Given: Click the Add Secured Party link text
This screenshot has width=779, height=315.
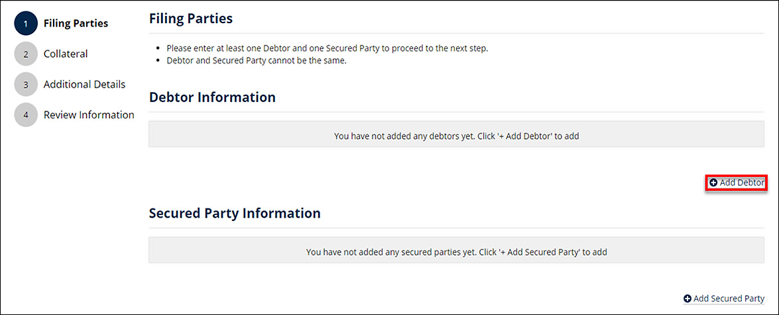Looking at the screenshot, I should click(x=729, y=299).
